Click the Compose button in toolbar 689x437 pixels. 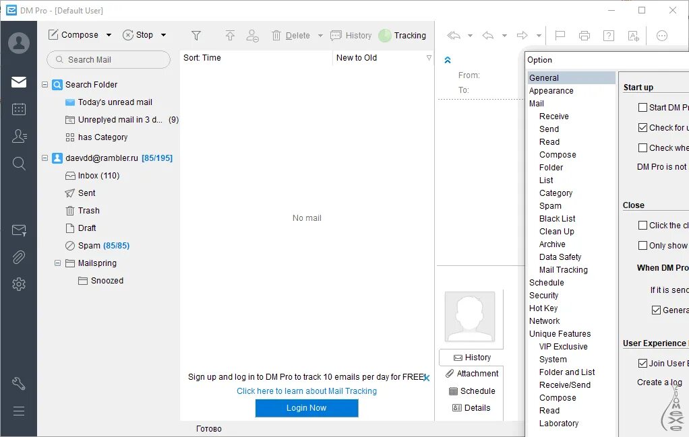click(73, 35)
